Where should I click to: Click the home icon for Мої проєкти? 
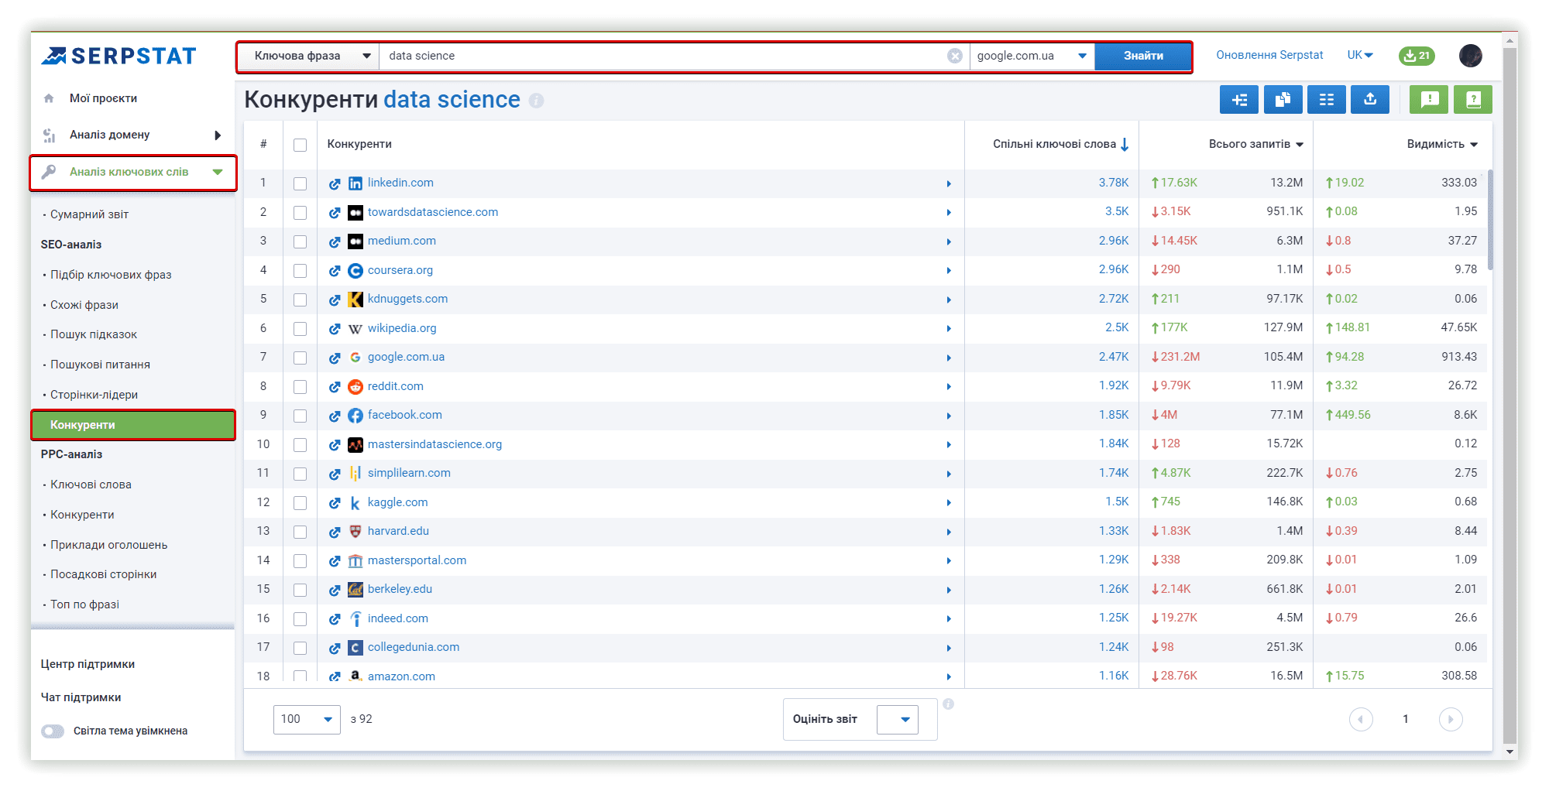tap(49, 98)
